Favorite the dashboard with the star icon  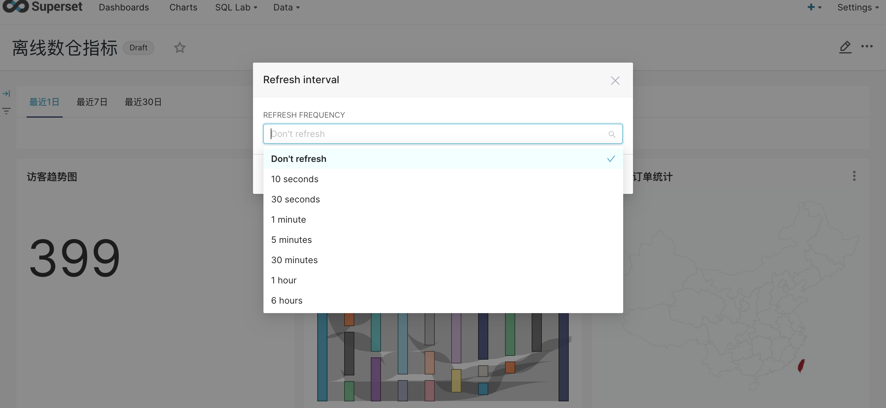180,48
